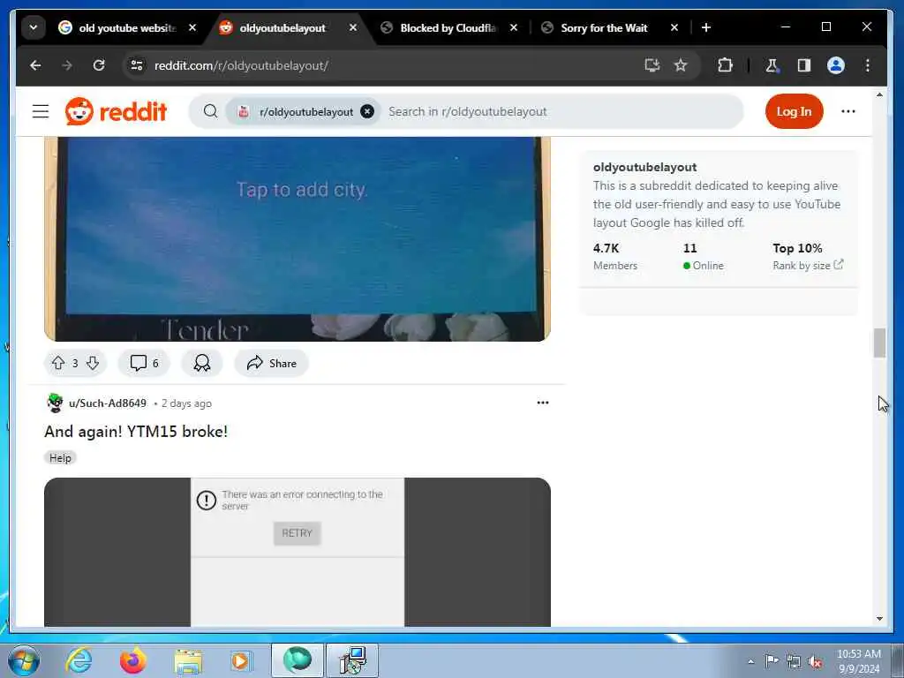
Task: Open Chrome Labs flask icon
Action: [x=772, y=65]
